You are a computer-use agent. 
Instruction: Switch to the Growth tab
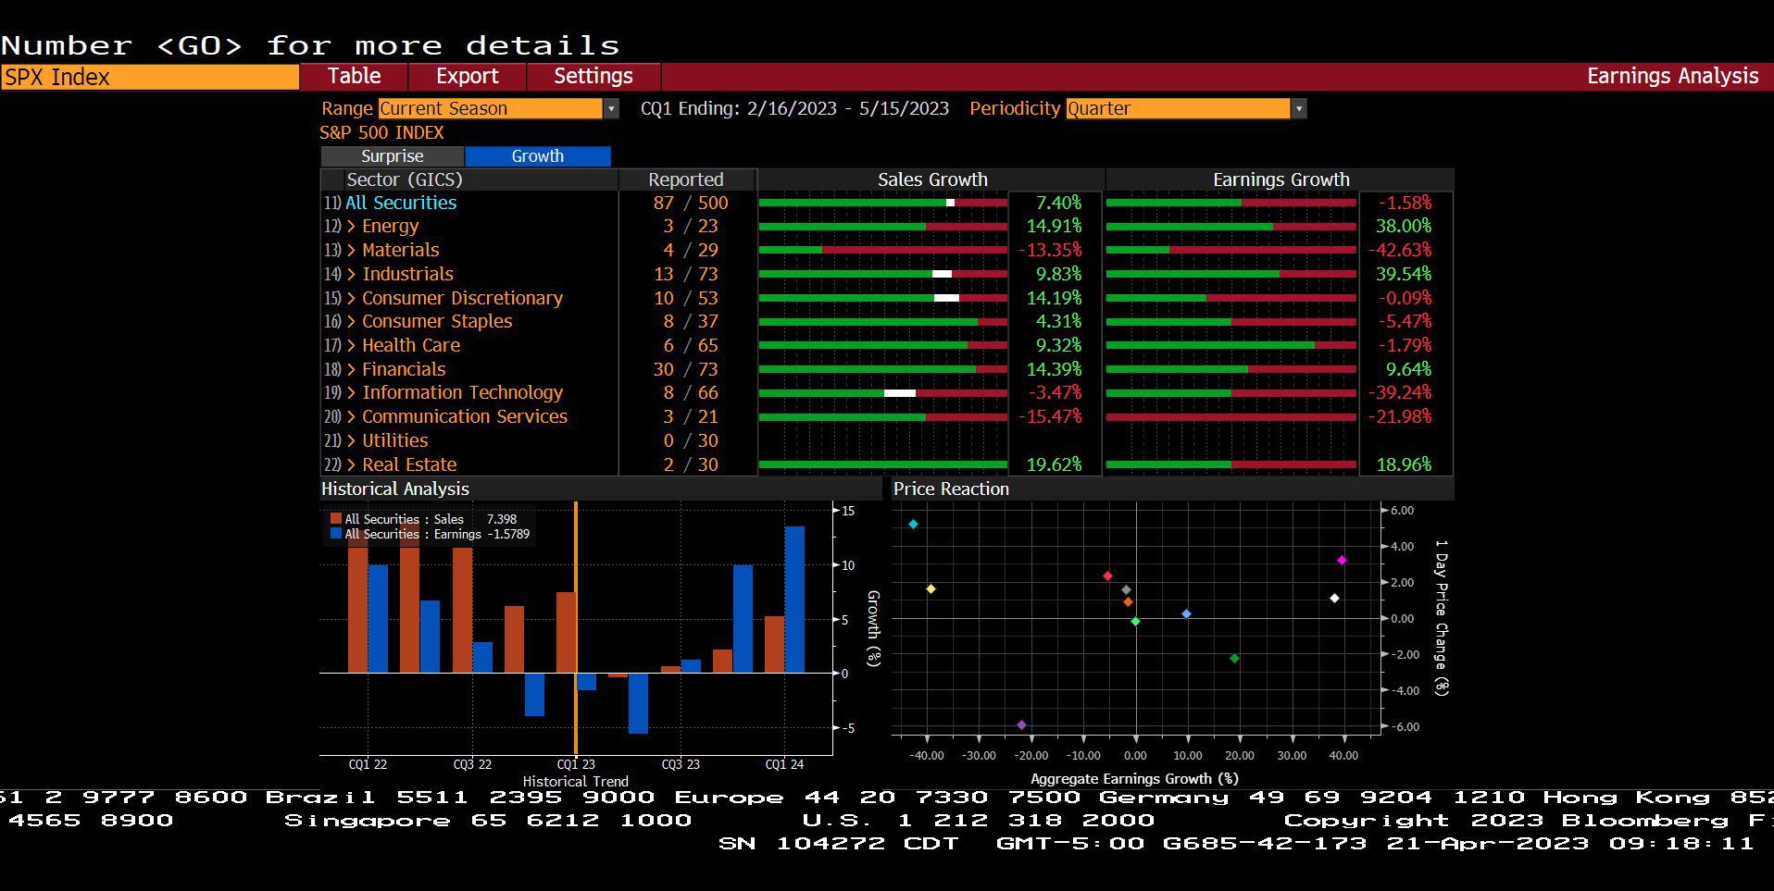click(x=537, y=156)
